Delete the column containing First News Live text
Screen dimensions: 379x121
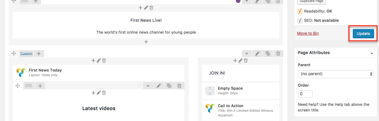tap(151, 8)
